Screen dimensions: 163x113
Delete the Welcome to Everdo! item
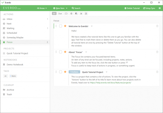[157, 26]
